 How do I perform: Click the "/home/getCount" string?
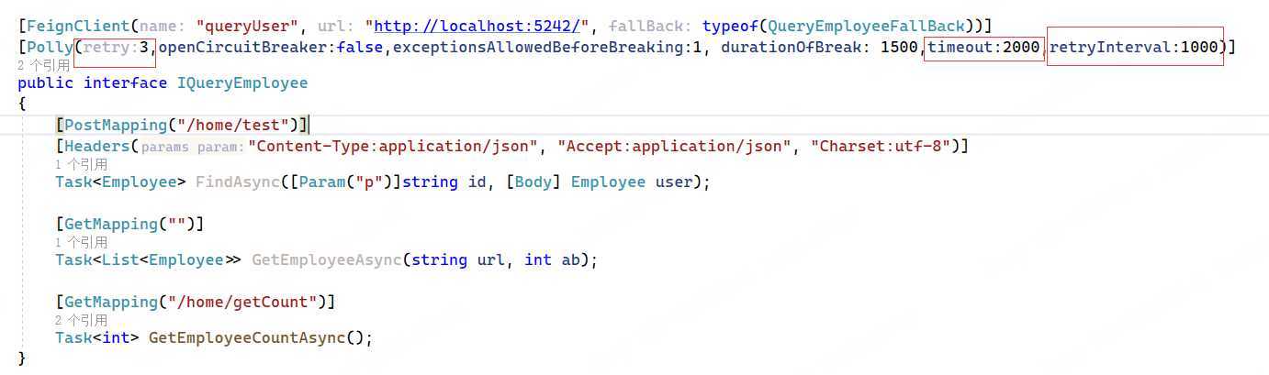(243, 302)
